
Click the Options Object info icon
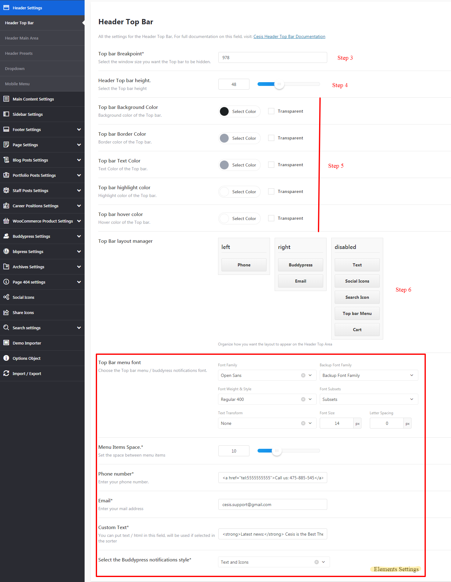[x=6, y=358]
